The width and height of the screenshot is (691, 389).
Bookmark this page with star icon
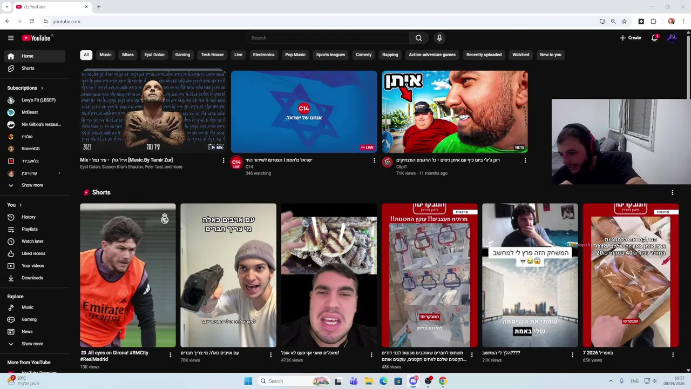click(x=624, y=22)
